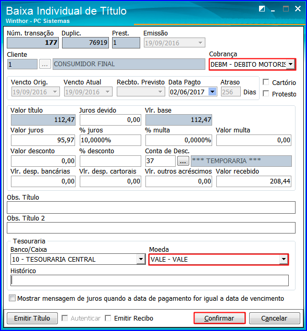Enable the Emitir Recibo checkbox
Image resolution: width=307 pixels, height=331 pixels.
108,318
